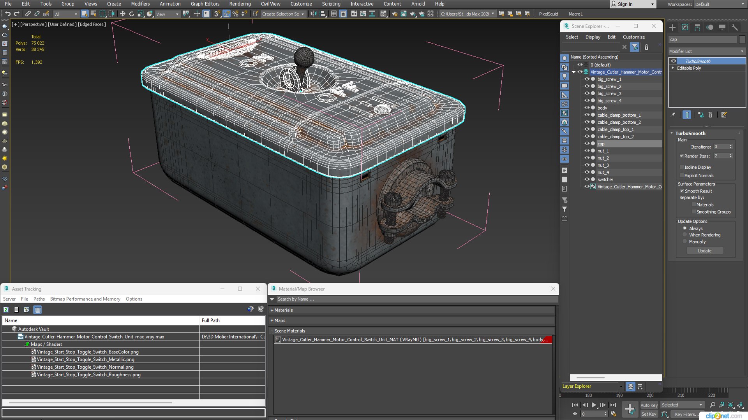The width and height of the screenshot is (748, 420).
Task: Select the Rotate transform tool
Action: (x=132, y=14)
